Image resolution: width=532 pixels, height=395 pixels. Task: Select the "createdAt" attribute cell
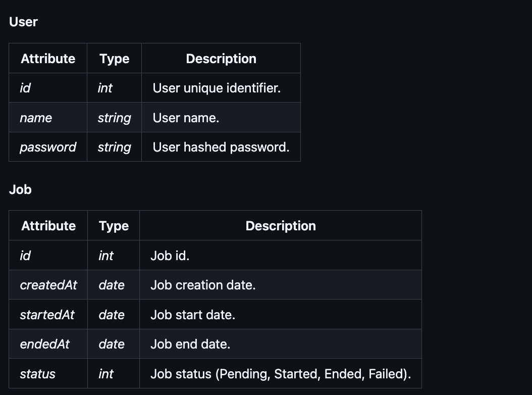[48, 285]
